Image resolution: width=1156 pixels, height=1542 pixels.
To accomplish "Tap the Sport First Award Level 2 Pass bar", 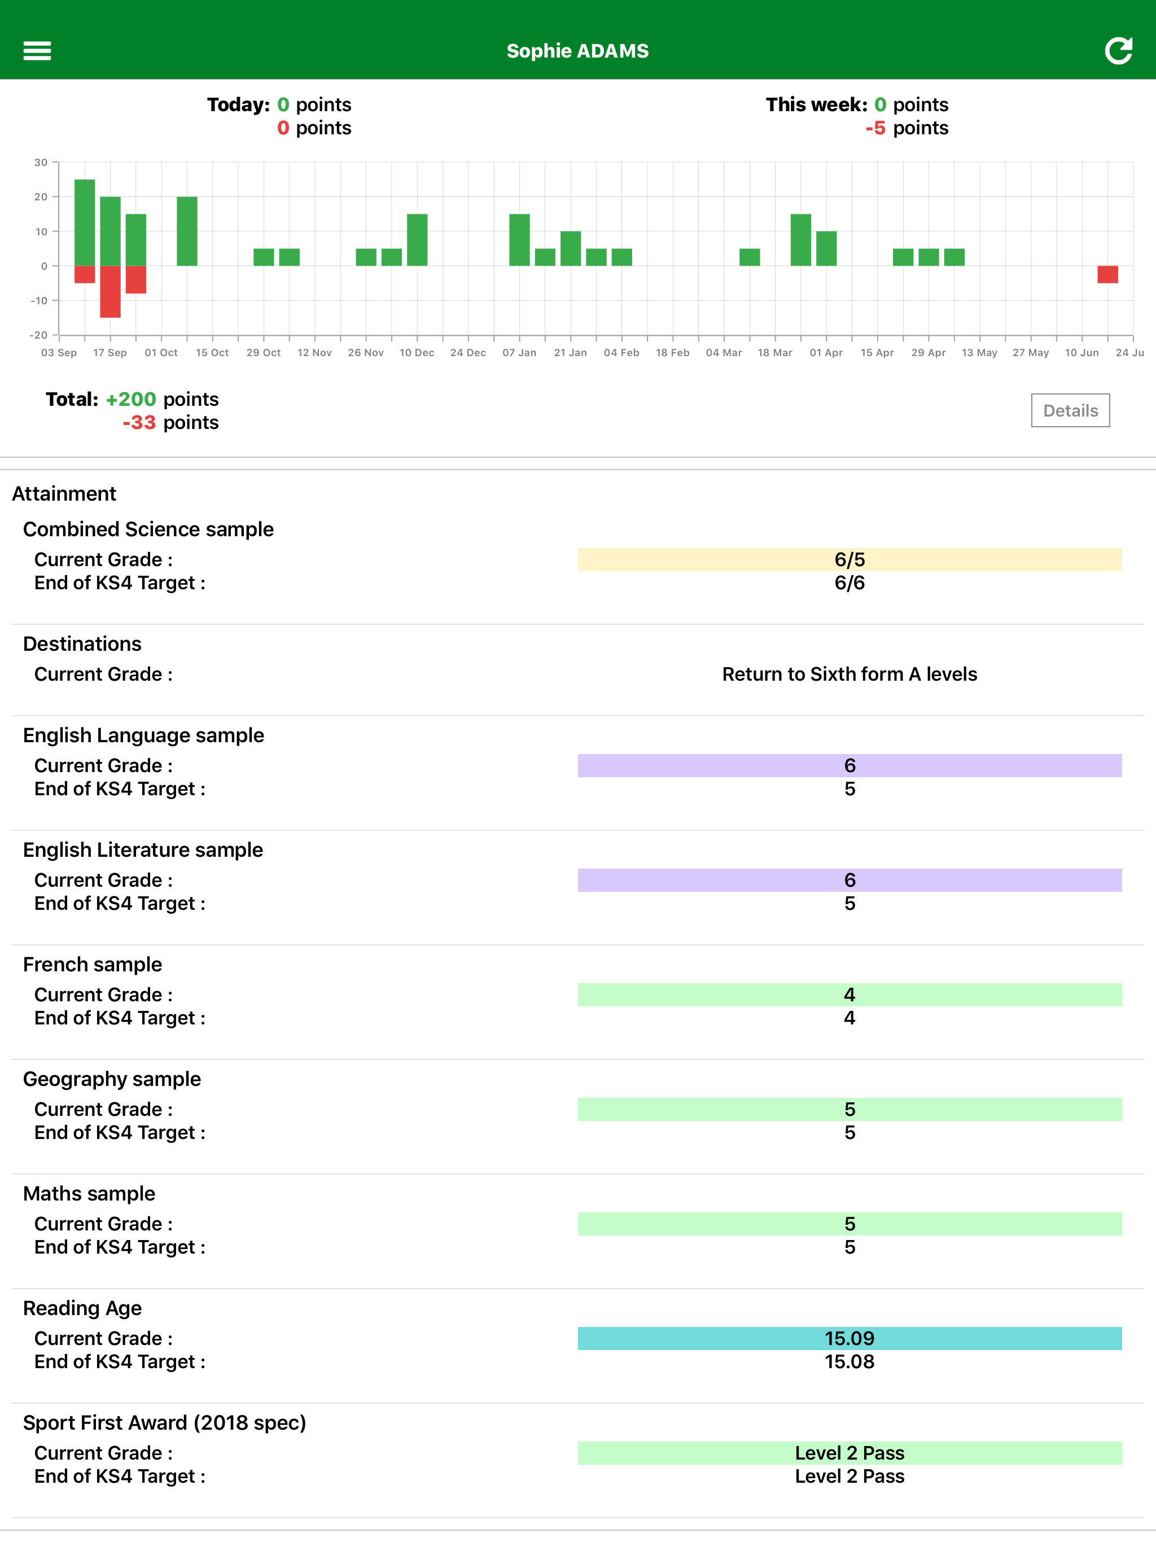I will (x=848, y=1453).
